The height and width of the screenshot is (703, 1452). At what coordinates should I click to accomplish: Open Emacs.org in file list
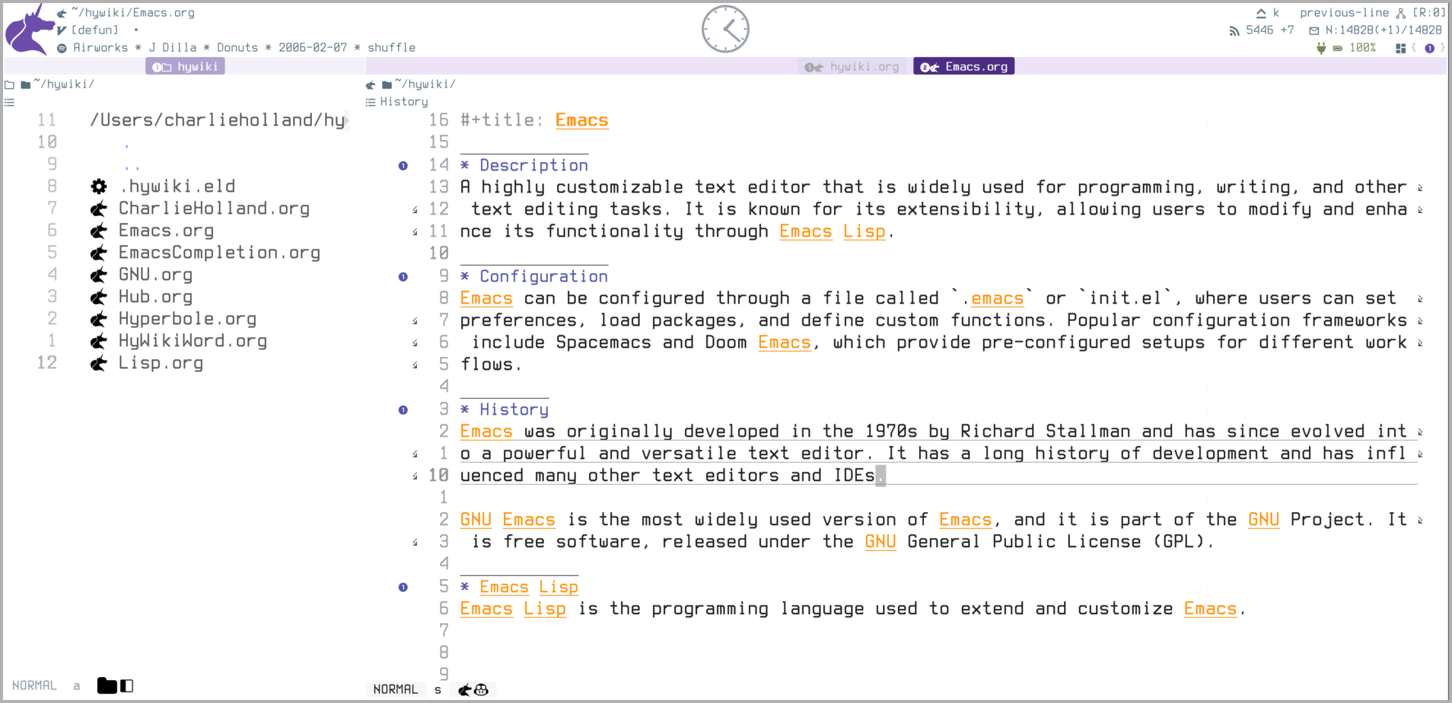pos(166,231)
